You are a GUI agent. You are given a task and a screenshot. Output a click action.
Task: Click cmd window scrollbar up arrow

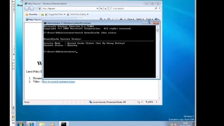(x=157, y=27)
